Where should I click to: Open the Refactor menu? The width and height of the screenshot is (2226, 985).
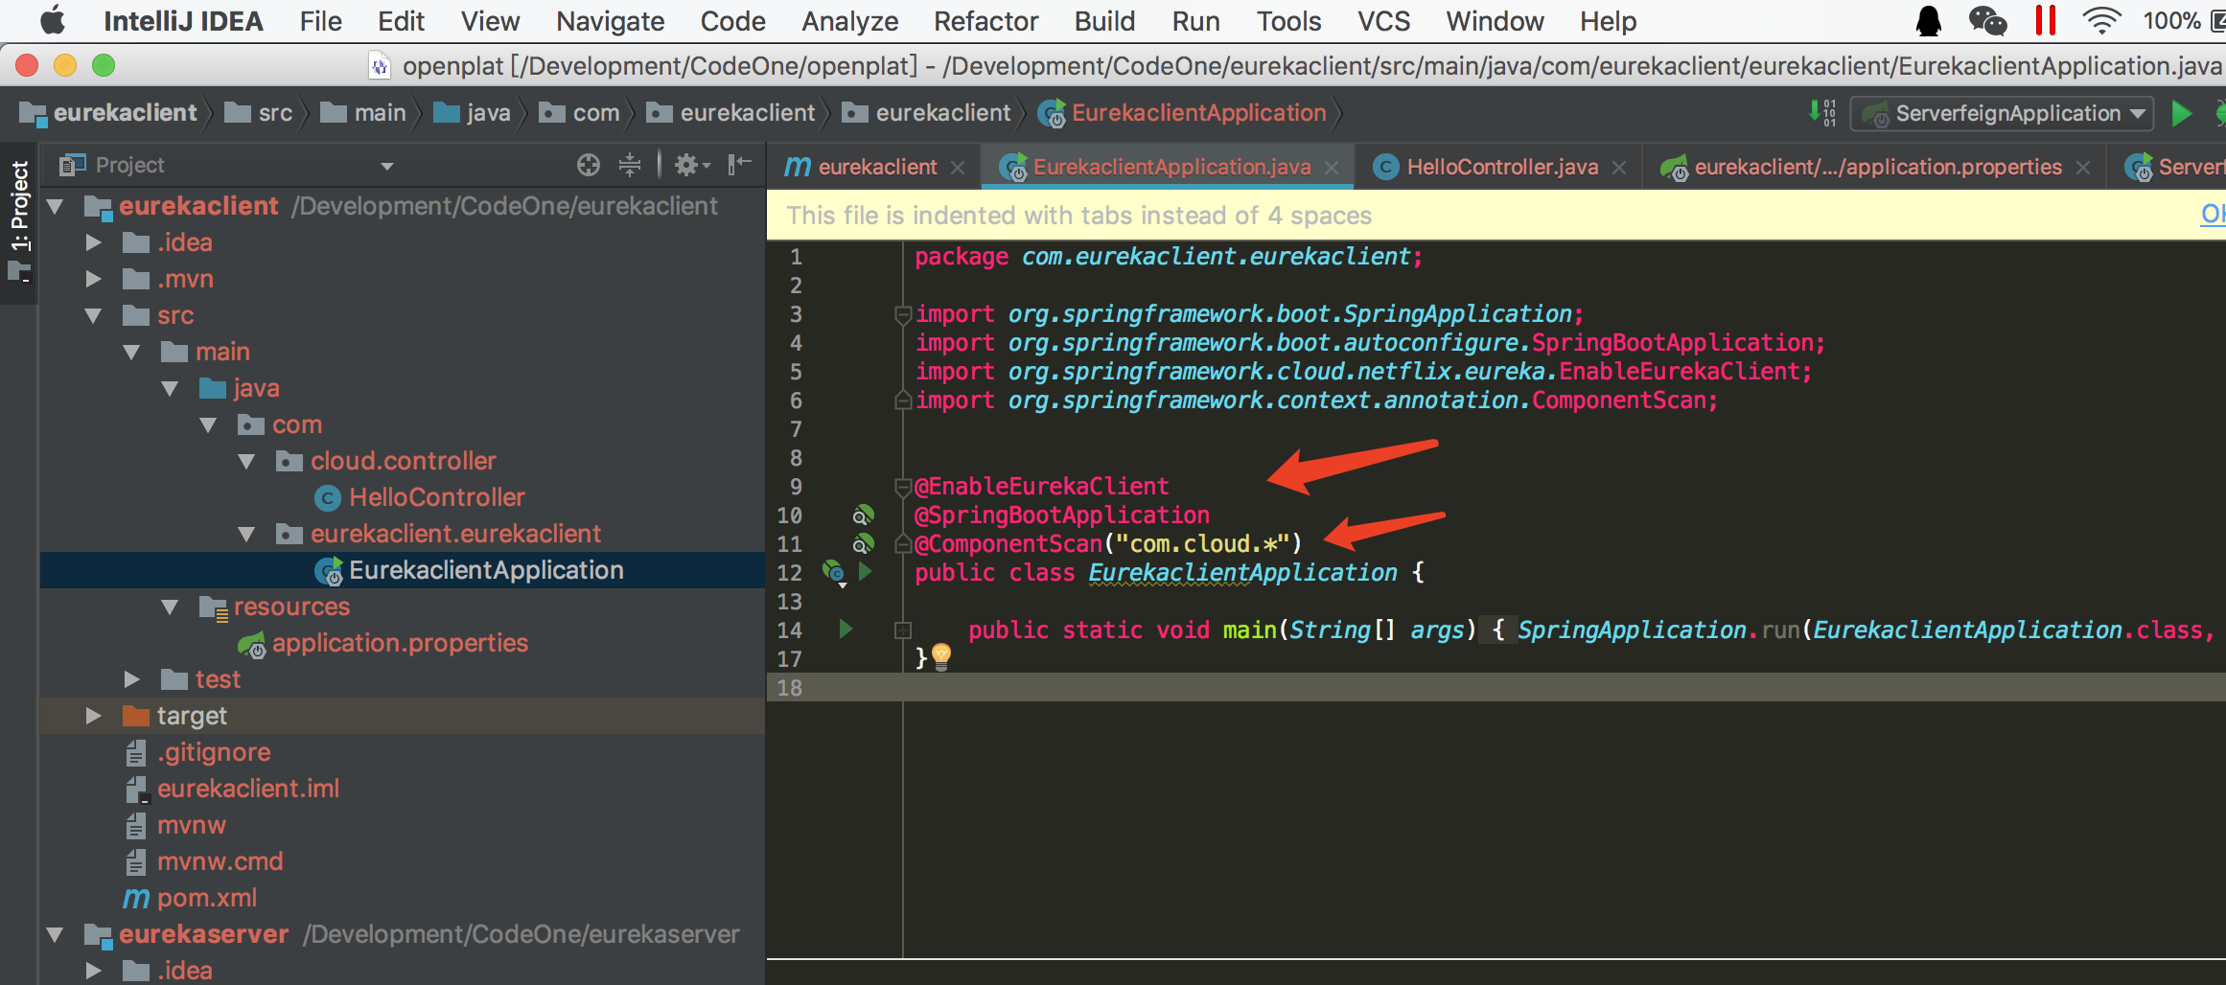[985, 21]
